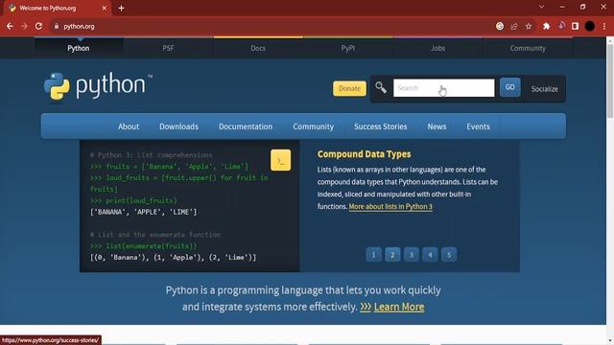The width and height of the screenshot is (614, 345).
Task: Follow the Learn More link
Action: tap(399, 307)
